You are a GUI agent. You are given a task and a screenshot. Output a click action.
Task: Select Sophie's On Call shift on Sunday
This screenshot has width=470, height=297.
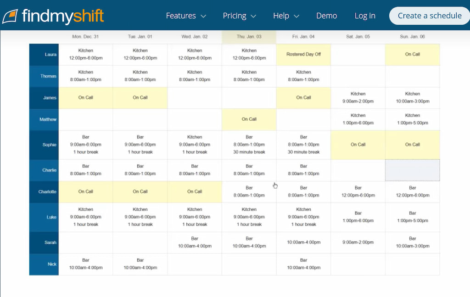[x=412, y=144]
